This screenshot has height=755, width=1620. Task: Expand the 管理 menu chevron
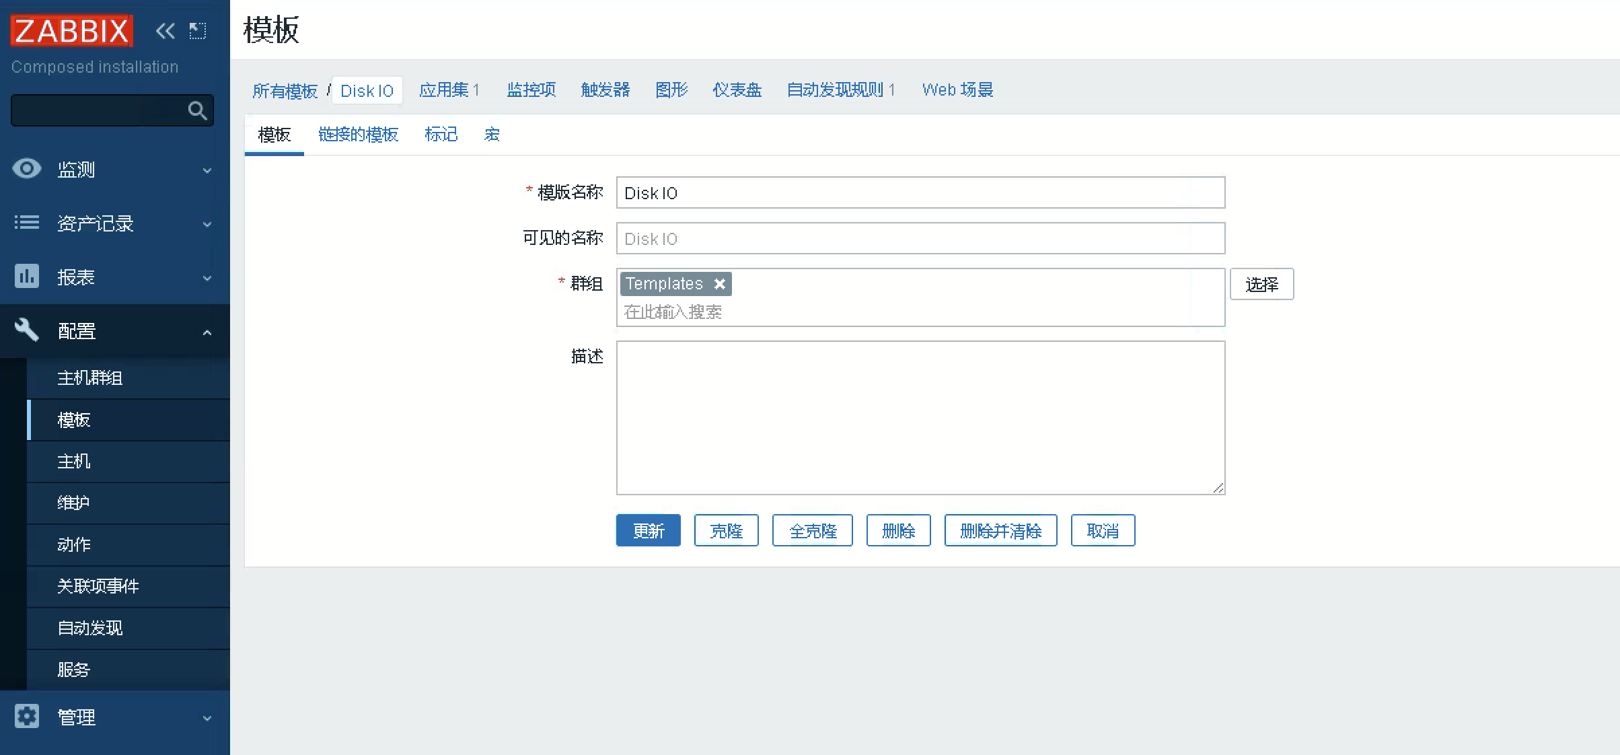[x=207, y=718]
